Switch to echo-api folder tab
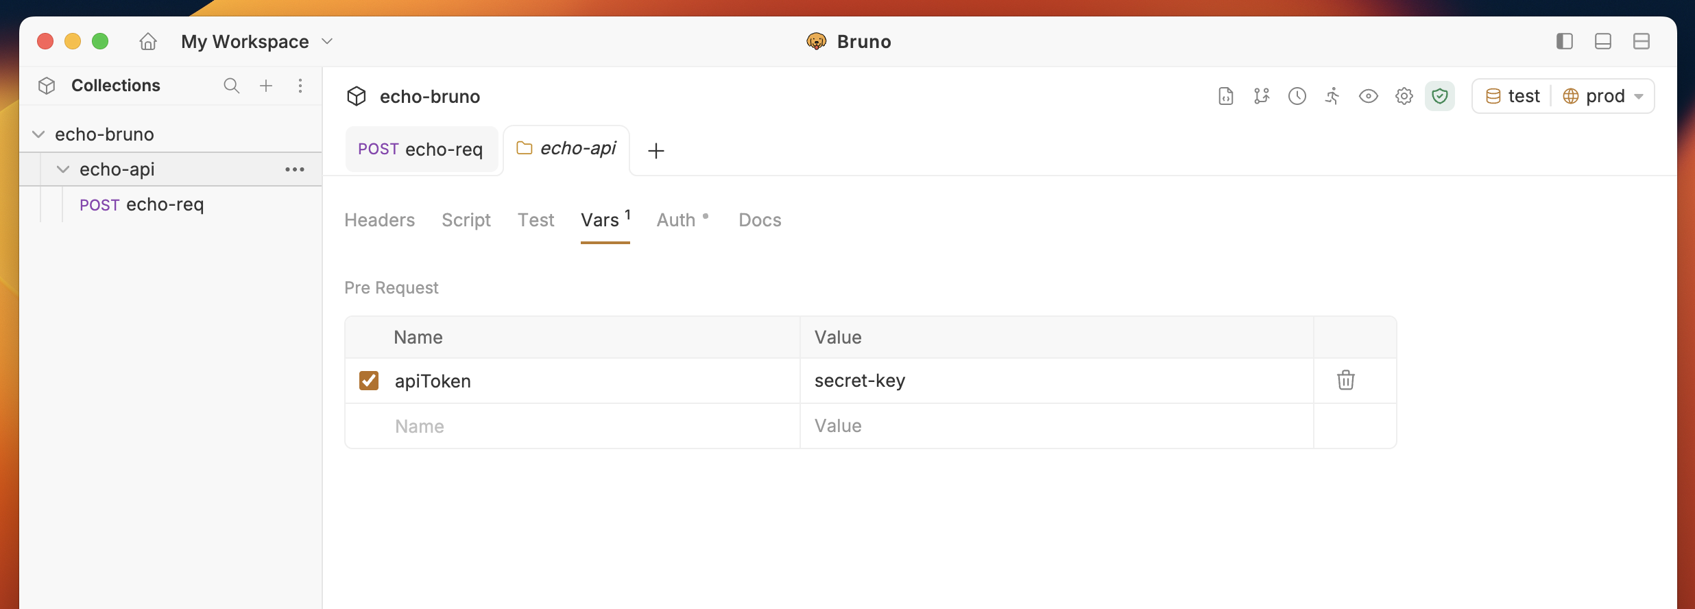The image size is (1695, 609). (566, 149)
